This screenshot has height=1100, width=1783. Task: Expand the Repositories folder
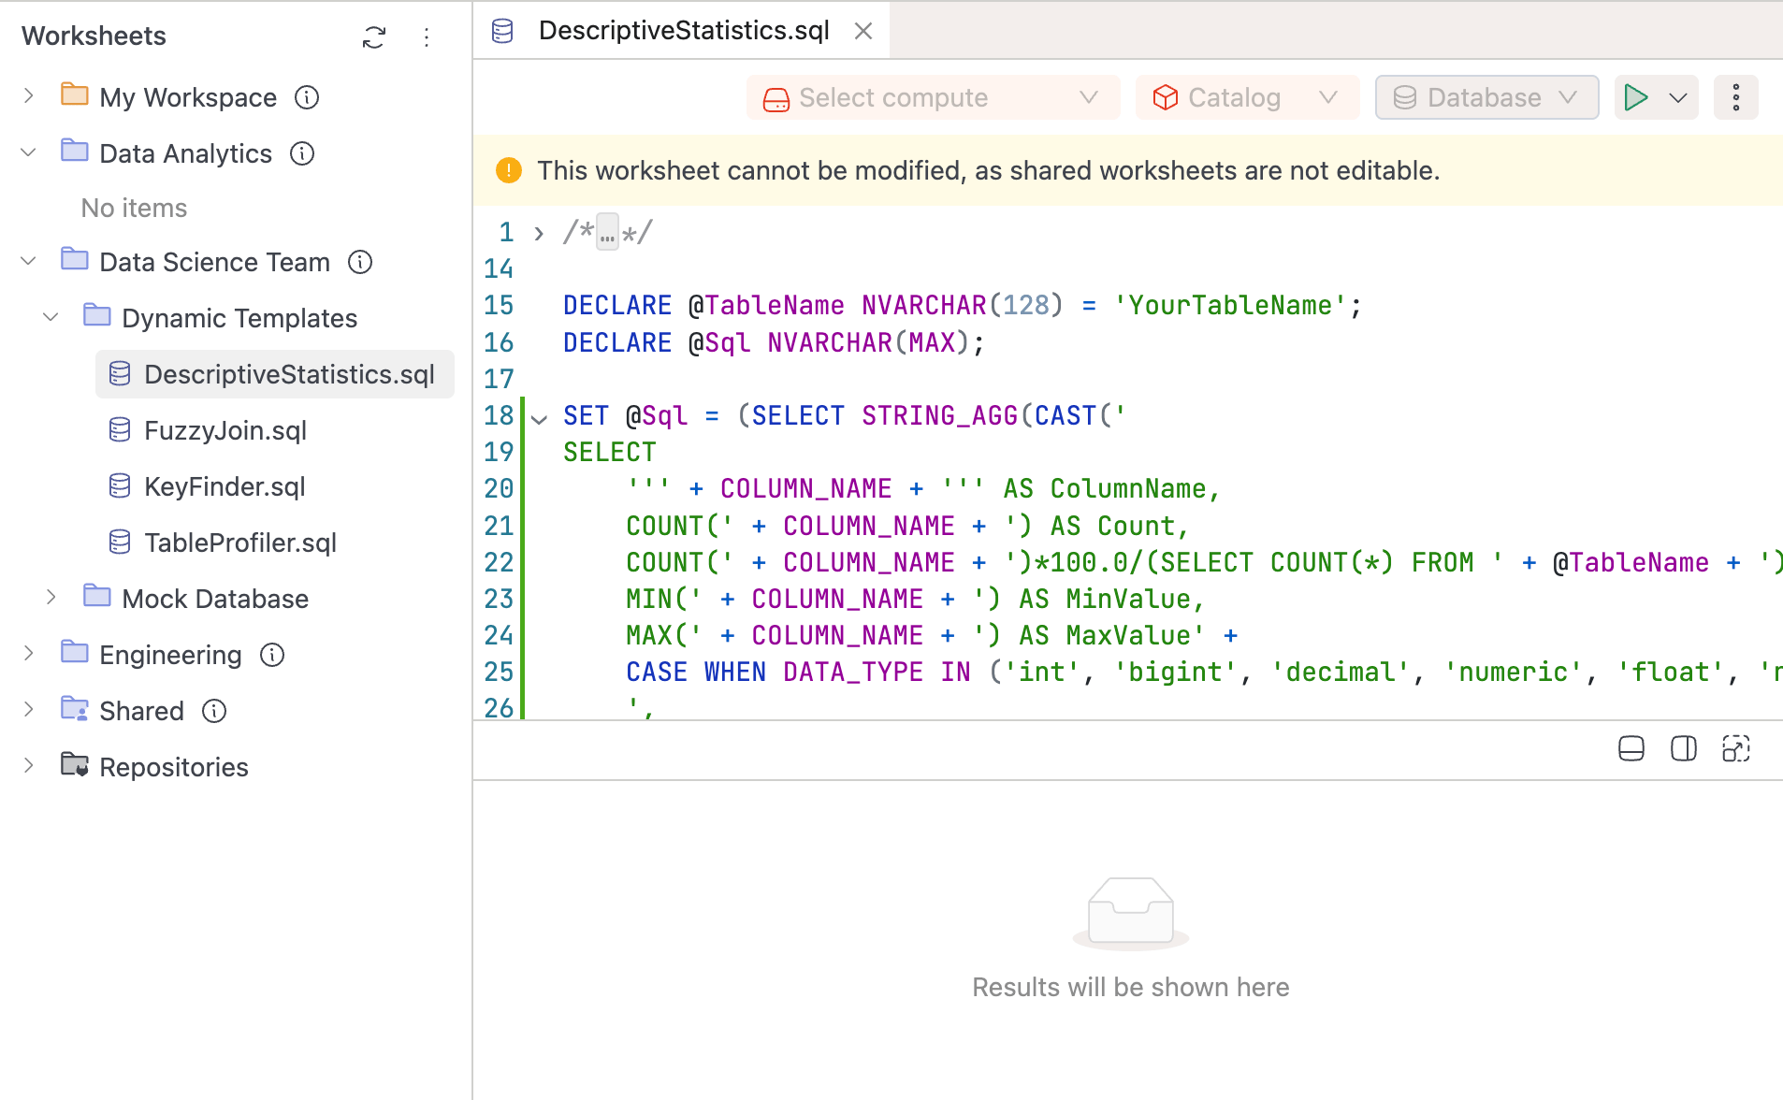coord(29,766)
